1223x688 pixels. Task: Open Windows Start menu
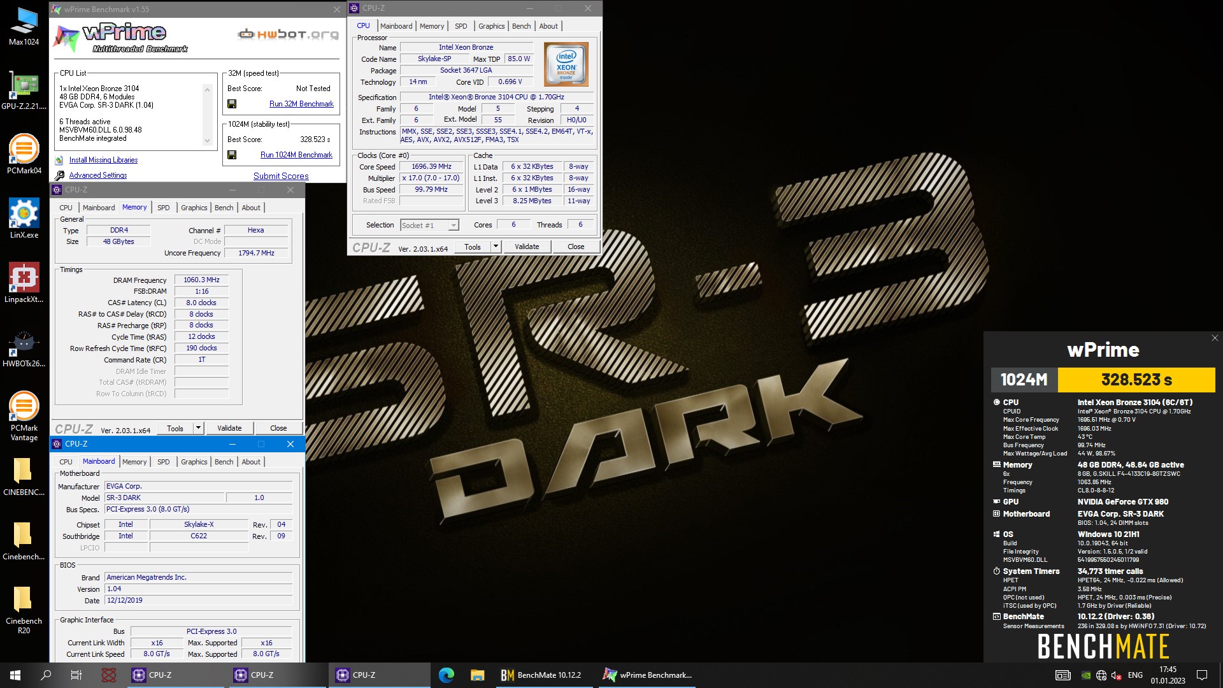(x=15, y=675)
